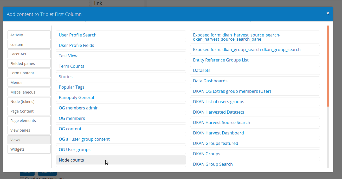Choose Miscellaneous category
Screen dimensions: 342x179
point(29,92)
